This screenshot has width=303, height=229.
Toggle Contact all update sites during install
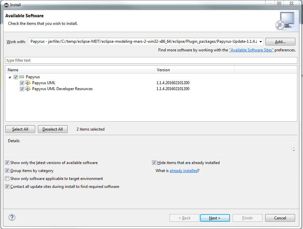pyautogui.click(x=7, y=186)
